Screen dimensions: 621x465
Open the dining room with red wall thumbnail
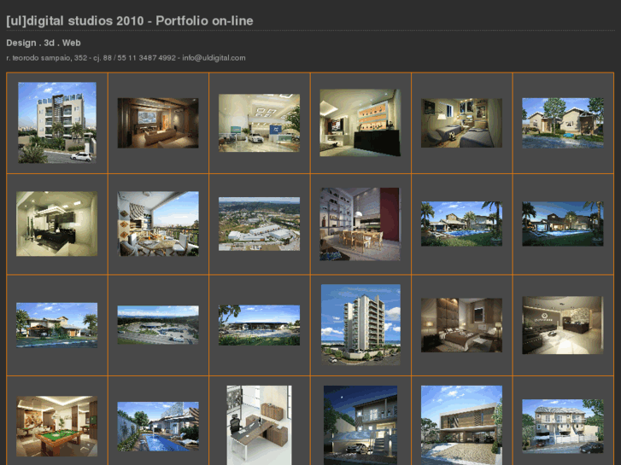point(360,224)
